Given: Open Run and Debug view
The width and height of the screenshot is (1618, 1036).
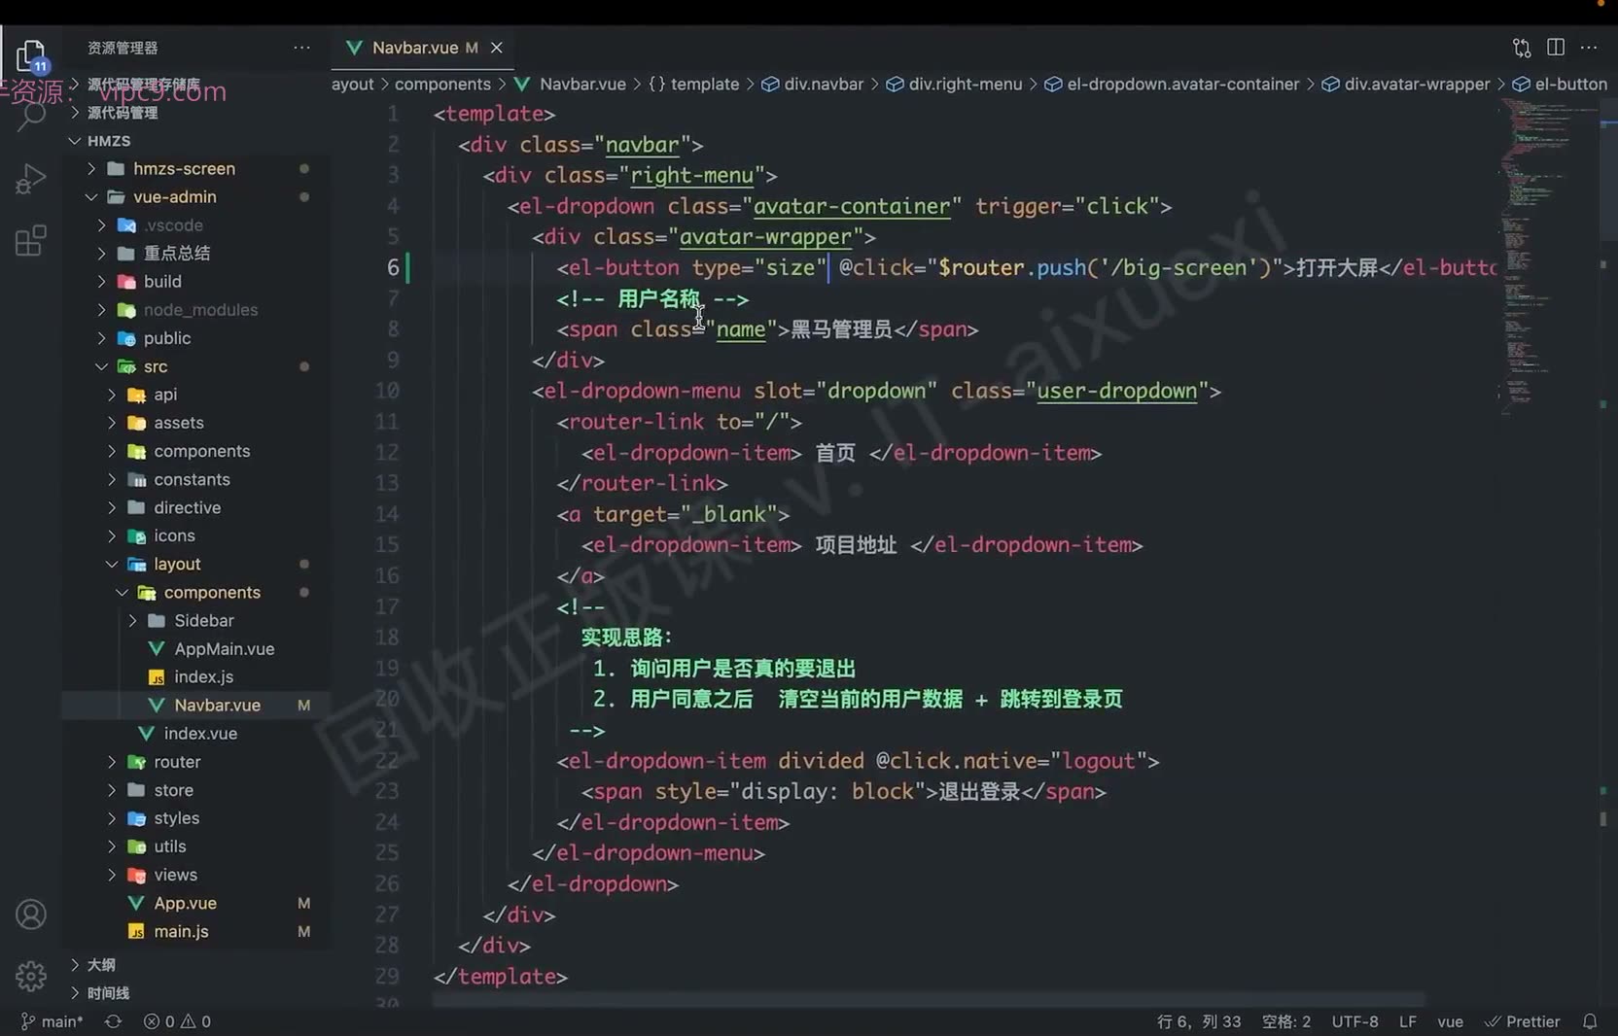Looking at the screenshot, I should point(31,179).
